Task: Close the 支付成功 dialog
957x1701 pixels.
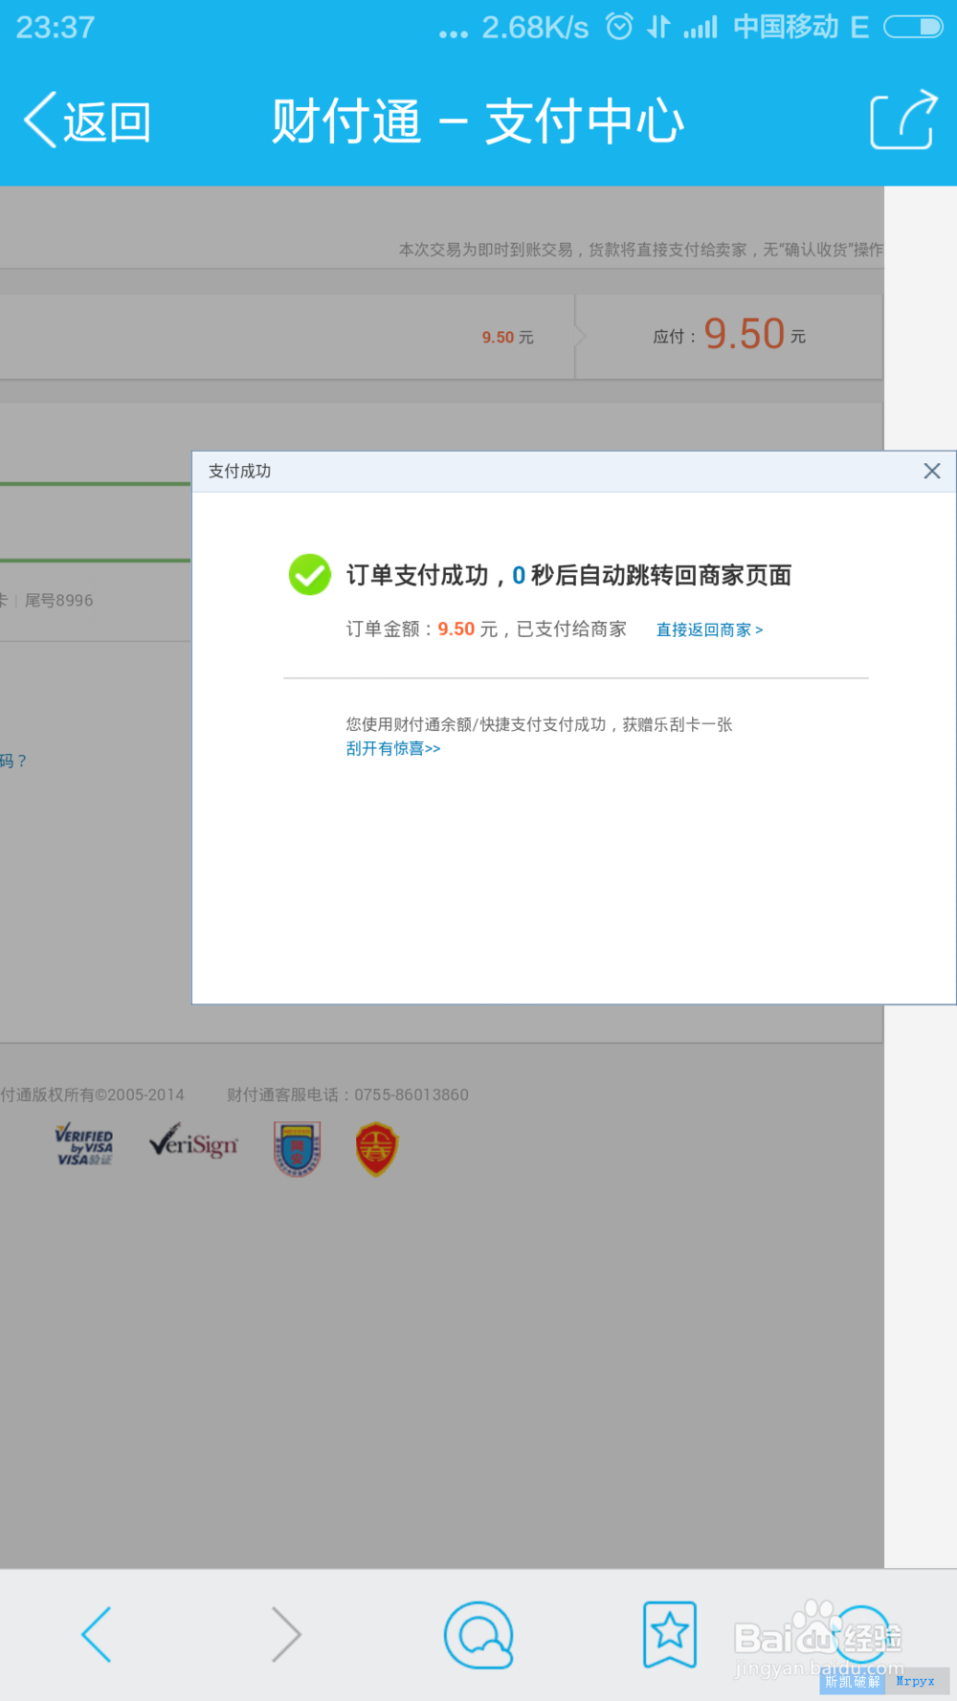Action: pos(931,471)
